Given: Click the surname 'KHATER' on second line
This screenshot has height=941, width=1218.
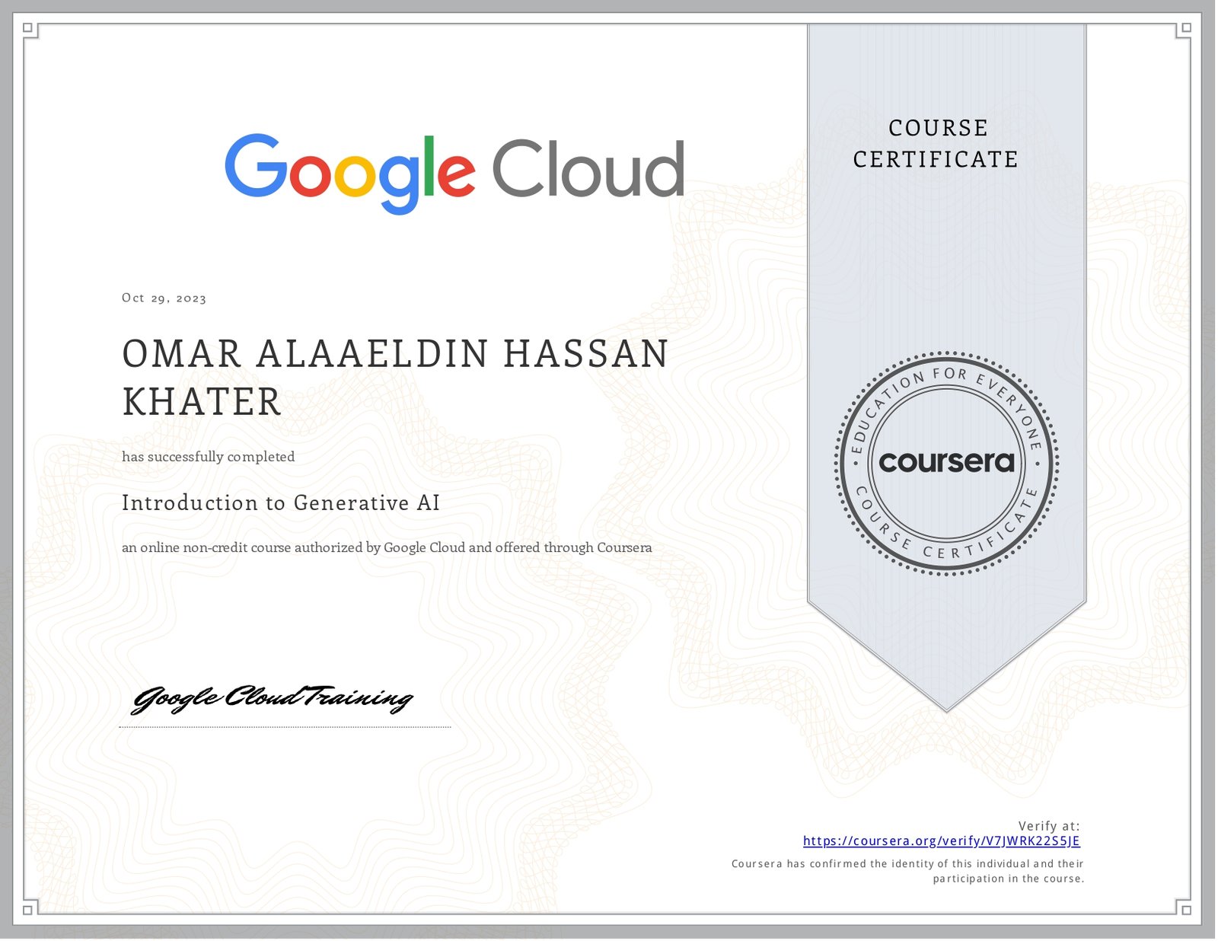Looking at the screenshot, I should tap(202, 402).
